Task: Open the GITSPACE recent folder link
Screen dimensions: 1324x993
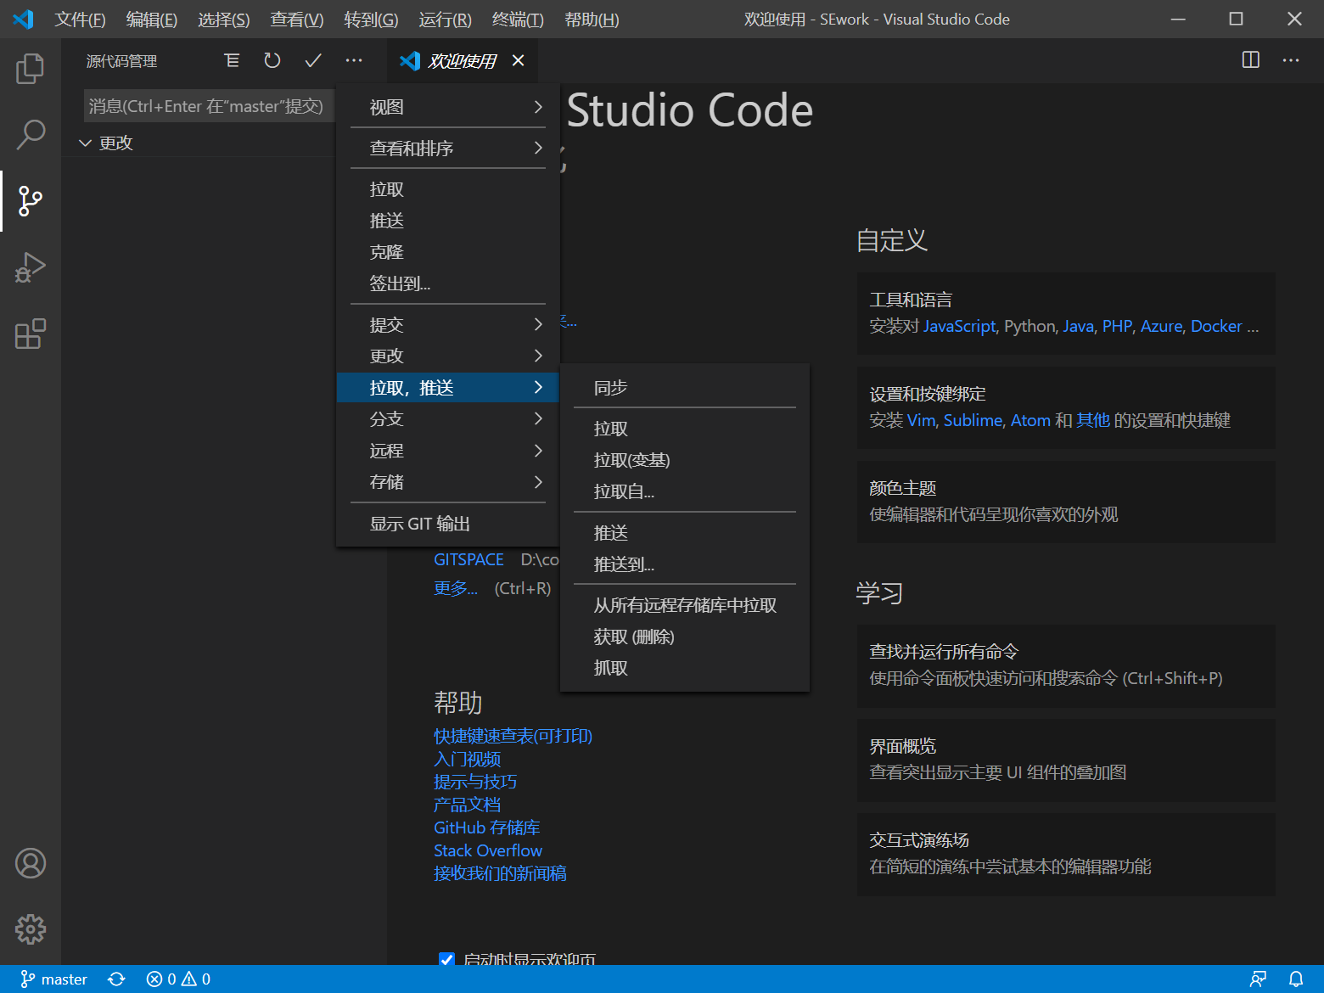Action: pos(468,559)
